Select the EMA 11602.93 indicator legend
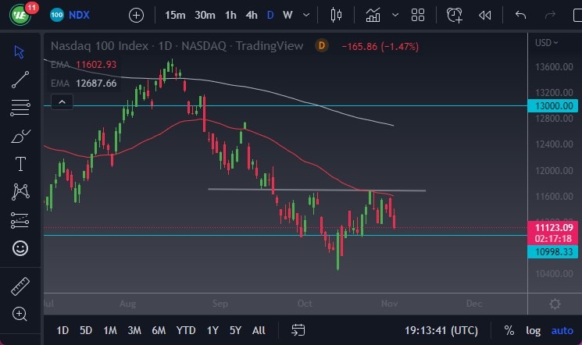The image size is (582, 345). 84,65
